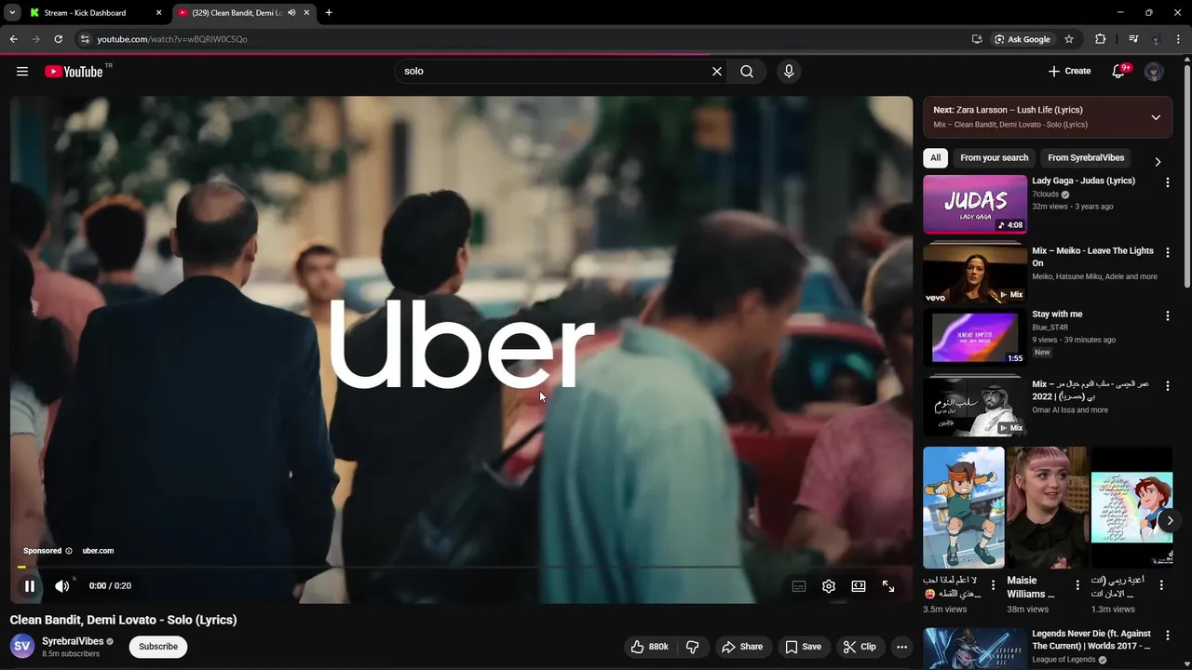
Task: Select the From your search chip
Action: (x=995, y=158)
